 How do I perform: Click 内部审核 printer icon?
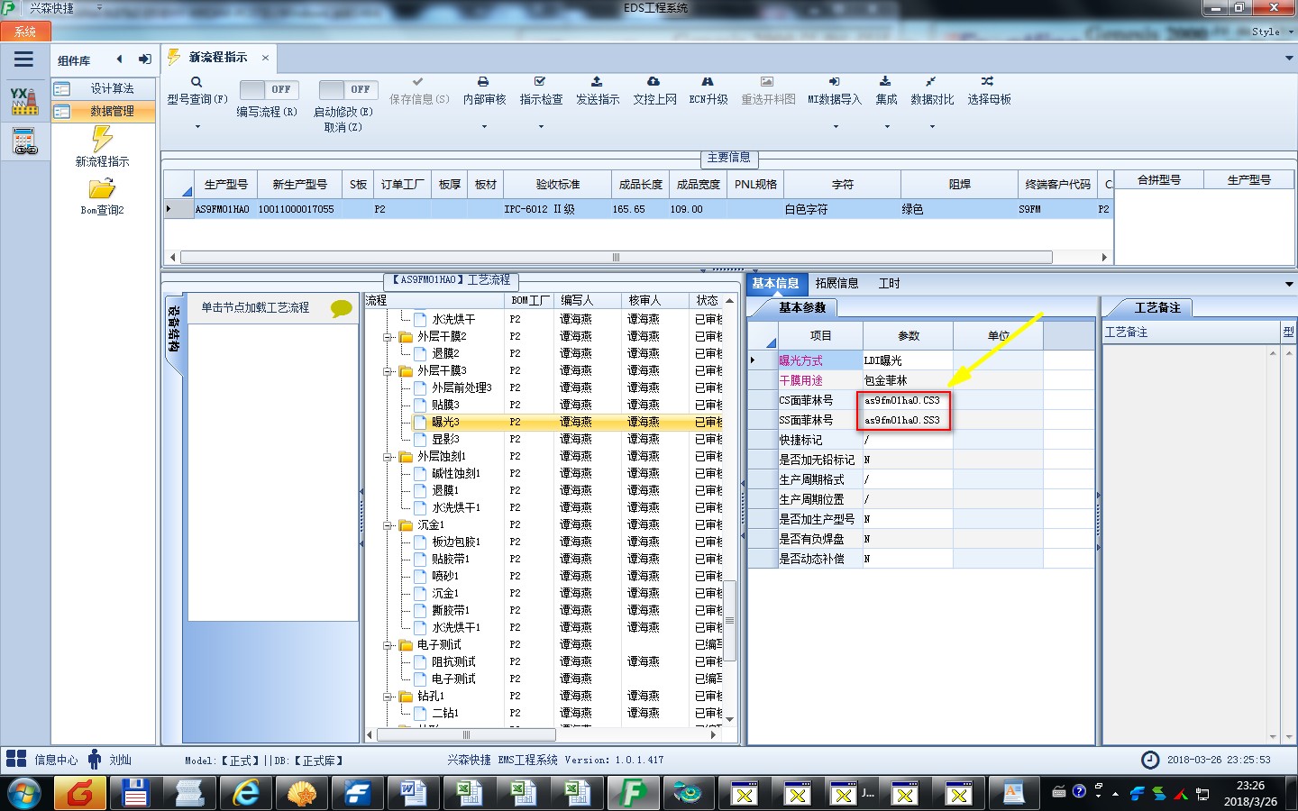click(483, 82)
